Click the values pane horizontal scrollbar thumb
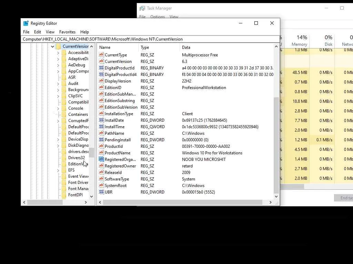This screenshot has height=264, width=353. [x=183, y=202]
